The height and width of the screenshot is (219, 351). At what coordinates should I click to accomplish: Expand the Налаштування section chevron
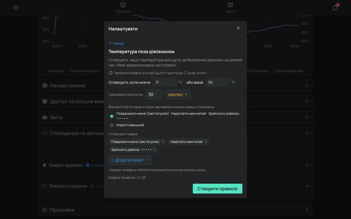(307, 85)
